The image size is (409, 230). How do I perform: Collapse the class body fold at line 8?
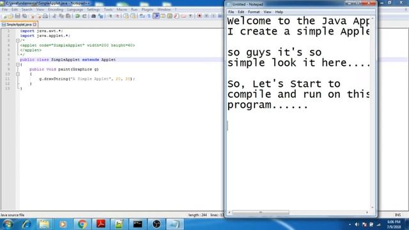(x=18, y=65)
